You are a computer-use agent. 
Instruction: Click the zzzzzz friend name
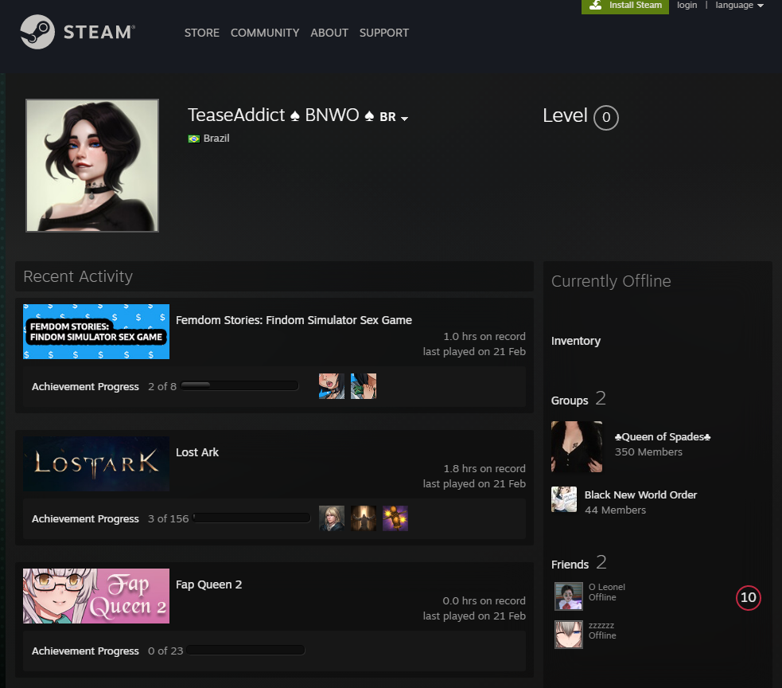click(x=601, y=626)
